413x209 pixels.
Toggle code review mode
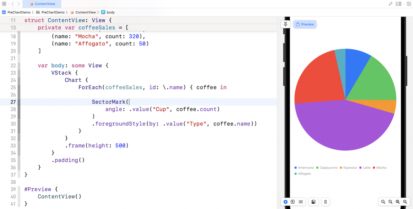click(391, 4)
